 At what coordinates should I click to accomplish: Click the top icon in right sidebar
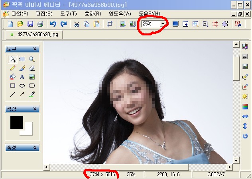tap(245, 47)
